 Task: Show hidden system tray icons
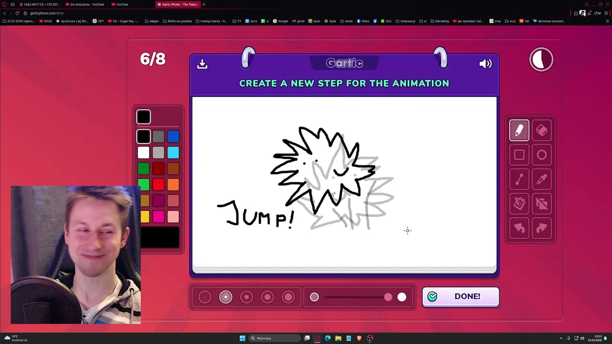coord(561,338)
